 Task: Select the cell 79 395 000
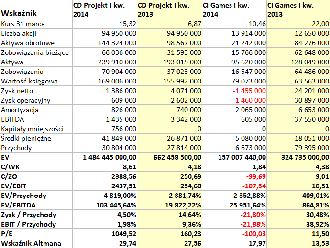(x=298, y=148)
